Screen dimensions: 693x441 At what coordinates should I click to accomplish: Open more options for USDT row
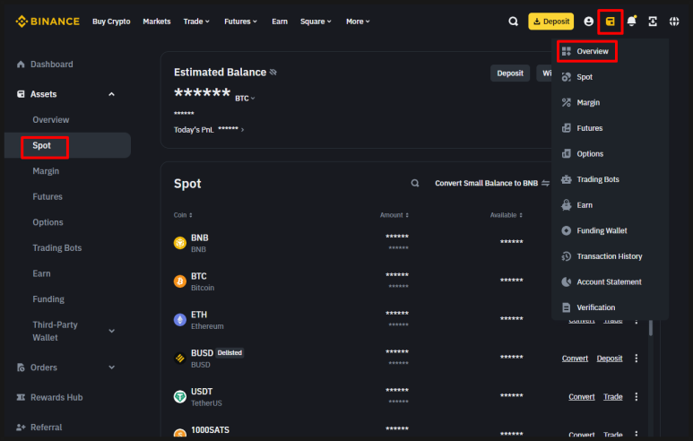pyautogui.click(x=636, y=397)
